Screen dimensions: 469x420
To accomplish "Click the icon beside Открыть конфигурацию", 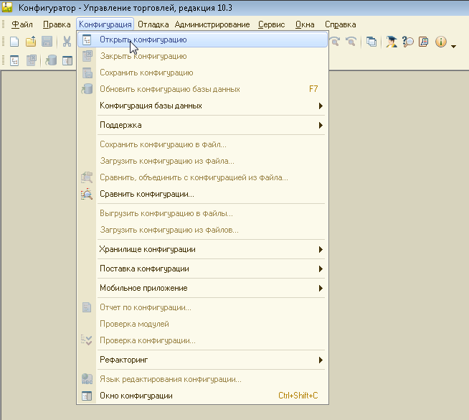I will (x=87, y=39).
